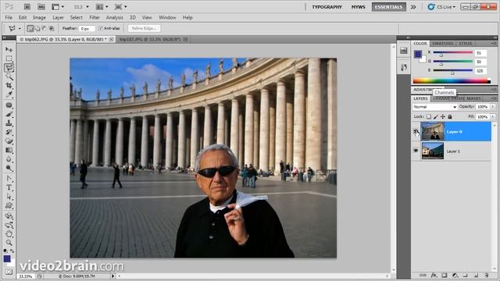The height and width of the screenshot is (281, 500).
Task: Toggle visibility of Layer 0
Action: point(416,132)
